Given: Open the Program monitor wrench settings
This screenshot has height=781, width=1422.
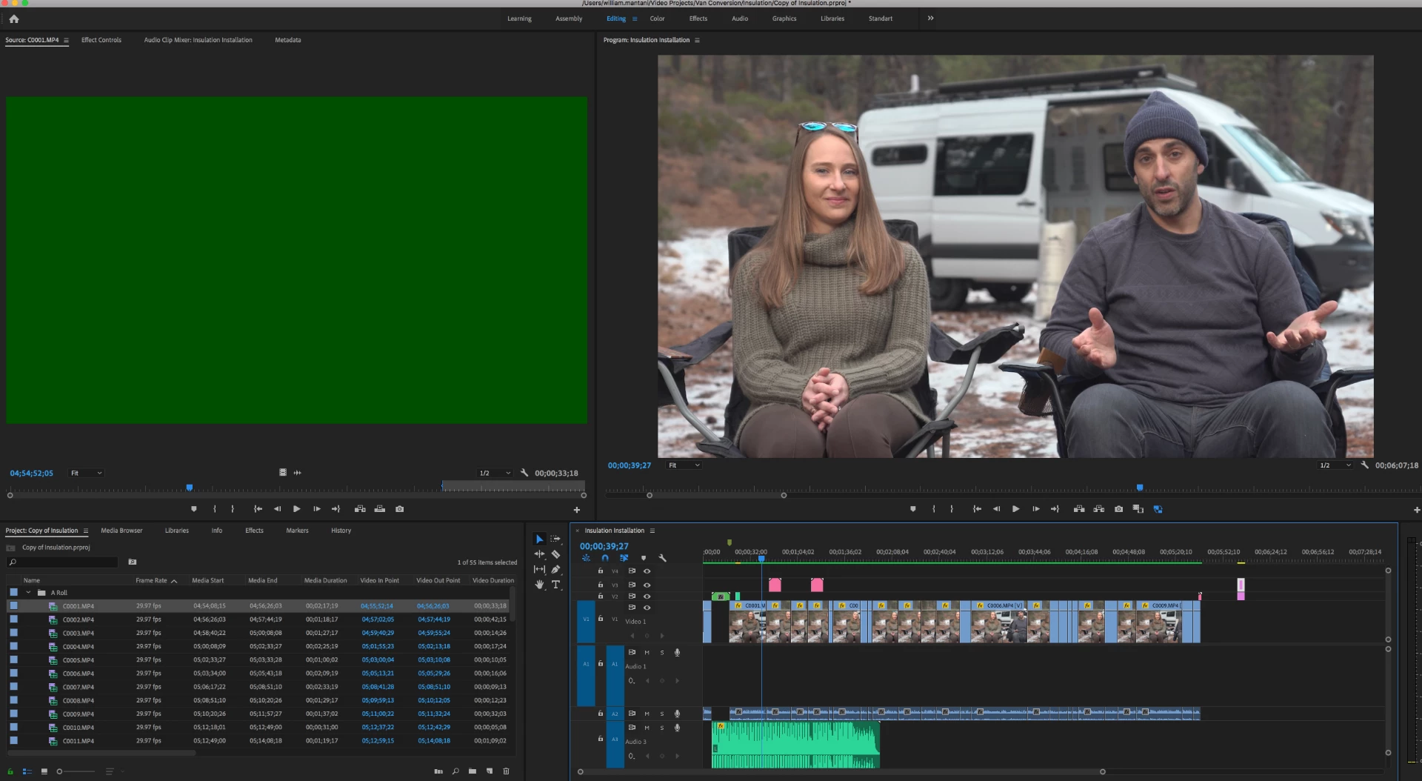Looking at the screenshot, I should [1364, 465].
